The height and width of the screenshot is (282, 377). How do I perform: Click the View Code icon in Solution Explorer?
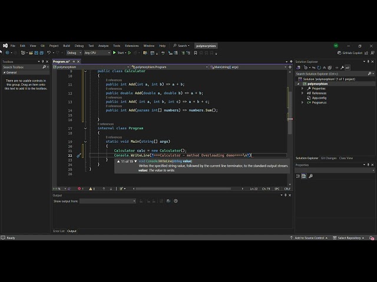337,68
